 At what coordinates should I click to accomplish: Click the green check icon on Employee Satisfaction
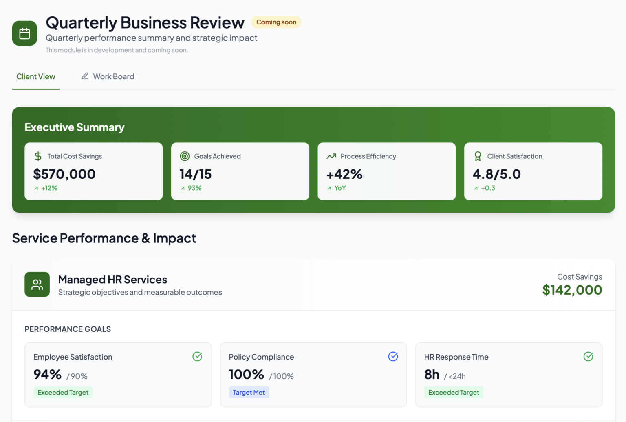tap(197, 357)
